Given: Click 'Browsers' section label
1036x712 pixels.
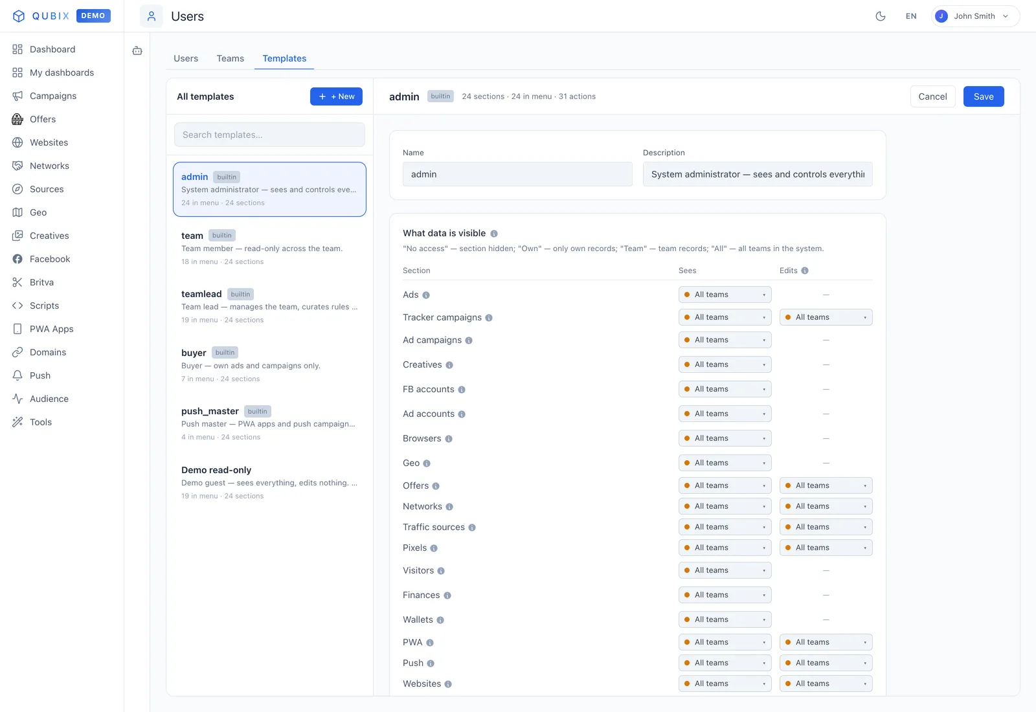Looking at the screenshot, I should tap(422, 438).
